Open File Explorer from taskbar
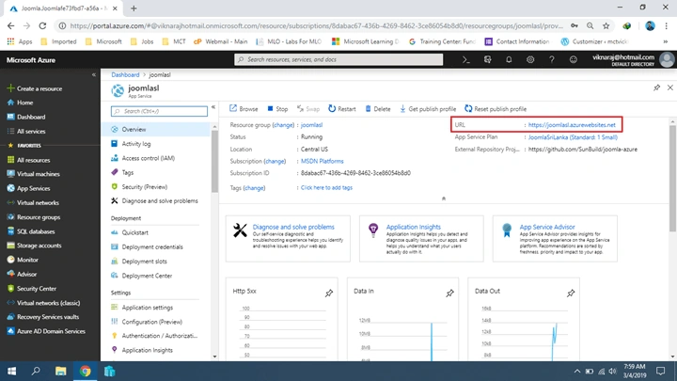 [60, 371]
